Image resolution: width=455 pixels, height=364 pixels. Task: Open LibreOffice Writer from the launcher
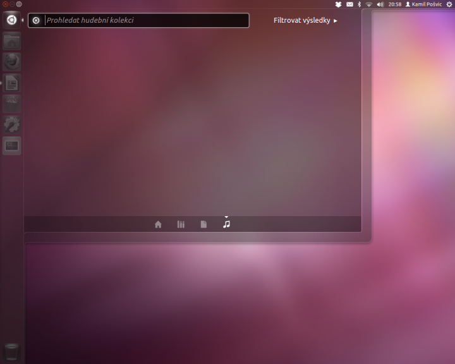point(11,83)
